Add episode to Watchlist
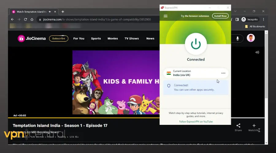Viewport: 276px width, 153px height. (x=254, y=128)
